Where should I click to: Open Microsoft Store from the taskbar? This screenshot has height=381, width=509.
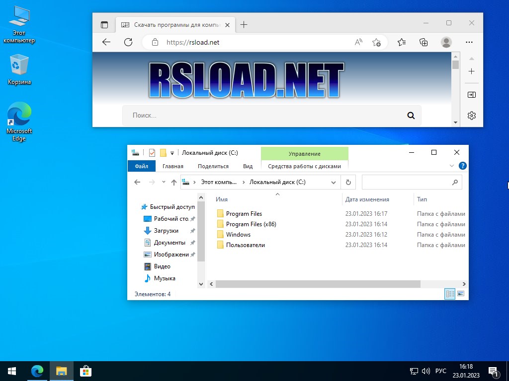tap(85, 371)
